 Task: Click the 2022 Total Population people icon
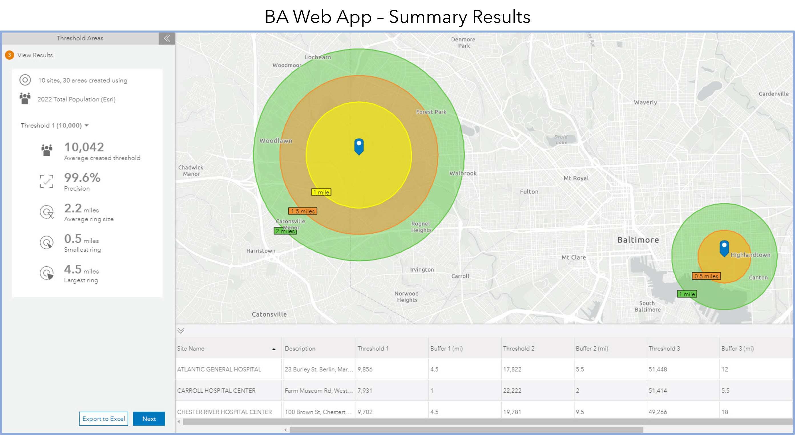[25, 99]
